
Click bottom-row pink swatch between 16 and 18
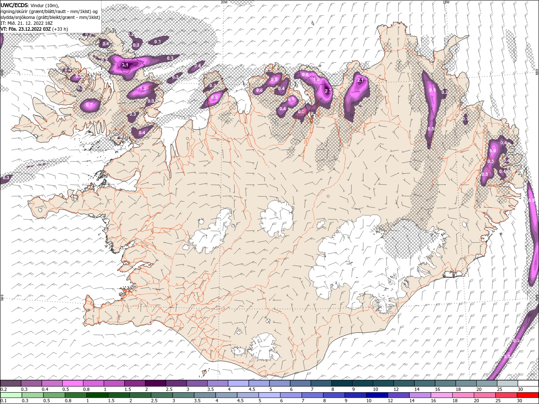click(x=441, y=395)
